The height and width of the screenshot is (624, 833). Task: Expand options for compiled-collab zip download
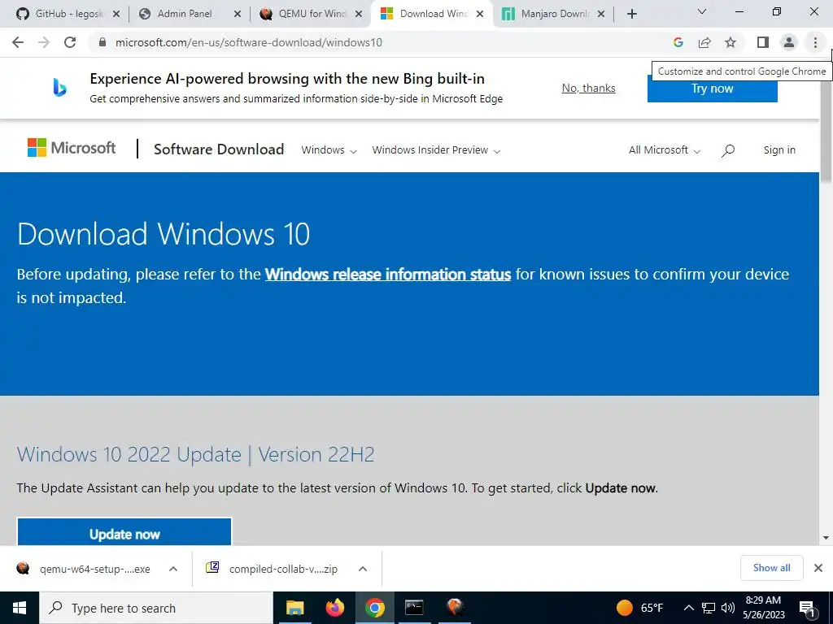coord(363,569)
